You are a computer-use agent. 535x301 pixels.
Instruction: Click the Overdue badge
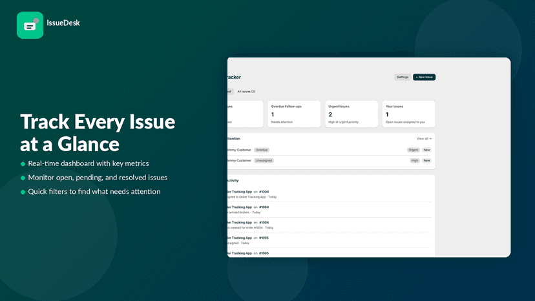[x=262, y=150]
